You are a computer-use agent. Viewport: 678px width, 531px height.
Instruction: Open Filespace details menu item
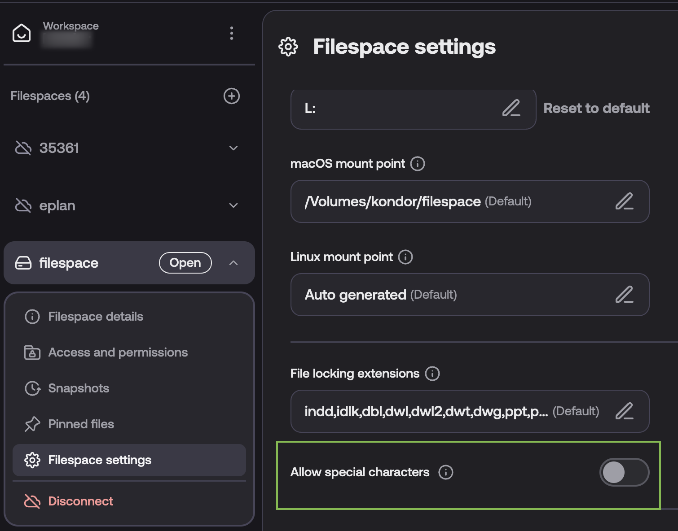pyautogui.click(x=129, y=317)
